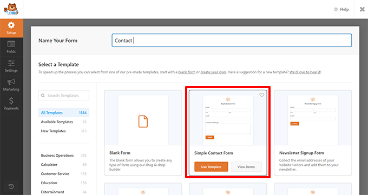
Task: Follow the 'blank form' link
Action: coord(187,72)
